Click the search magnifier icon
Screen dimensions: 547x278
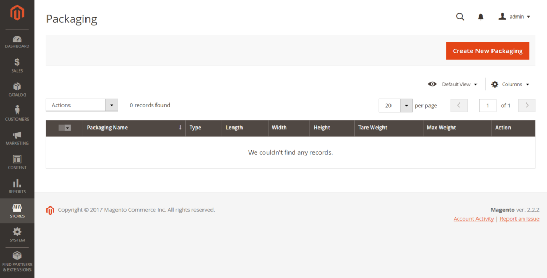click(x=460, y=17)
